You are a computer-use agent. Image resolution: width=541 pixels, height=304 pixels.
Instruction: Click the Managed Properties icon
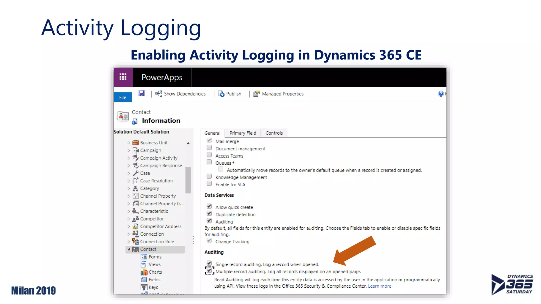[x=256, y=94]
